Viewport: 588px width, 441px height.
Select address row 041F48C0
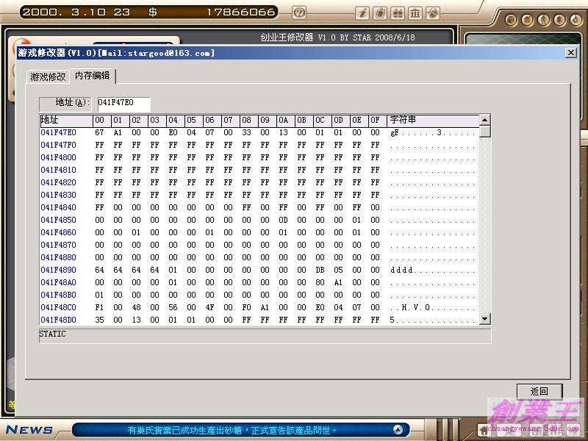[58, 307]
